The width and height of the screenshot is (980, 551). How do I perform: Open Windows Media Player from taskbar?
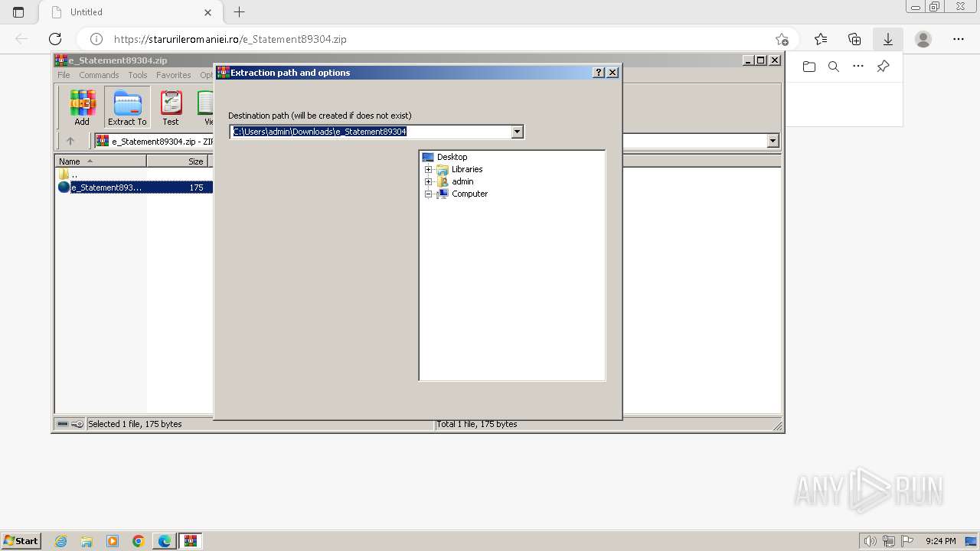pos(113,541)
